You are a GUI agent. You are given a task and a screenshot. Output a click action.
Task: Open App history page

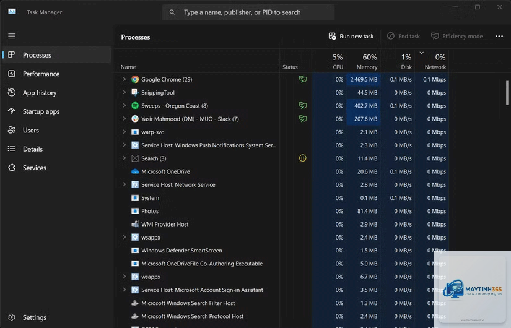57,92
